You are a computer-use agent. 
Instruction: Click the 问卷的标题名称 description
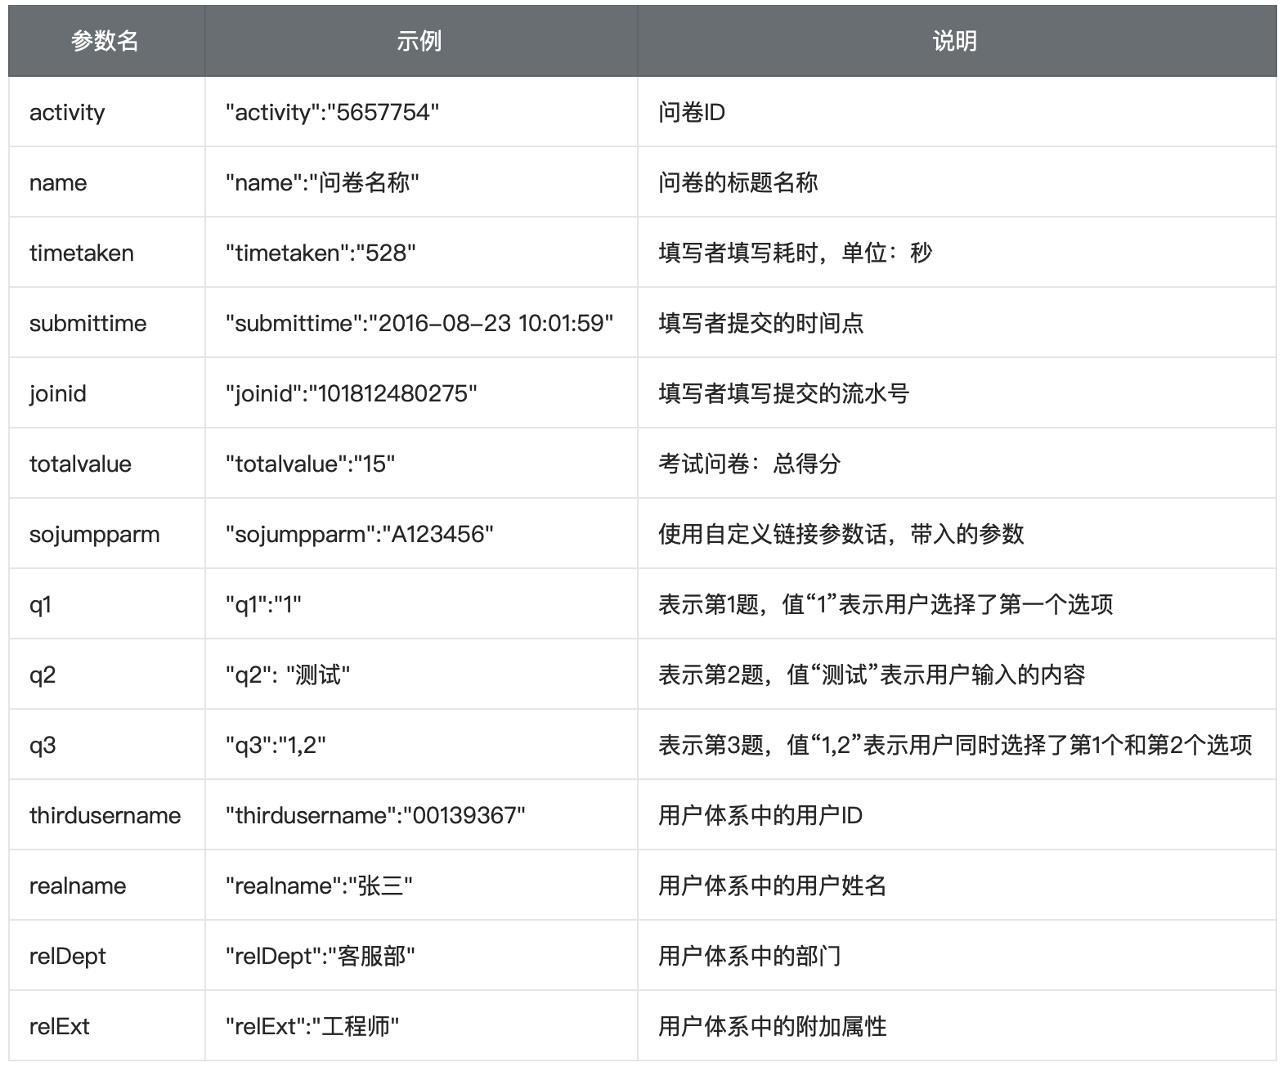click(x=738, y=182)
